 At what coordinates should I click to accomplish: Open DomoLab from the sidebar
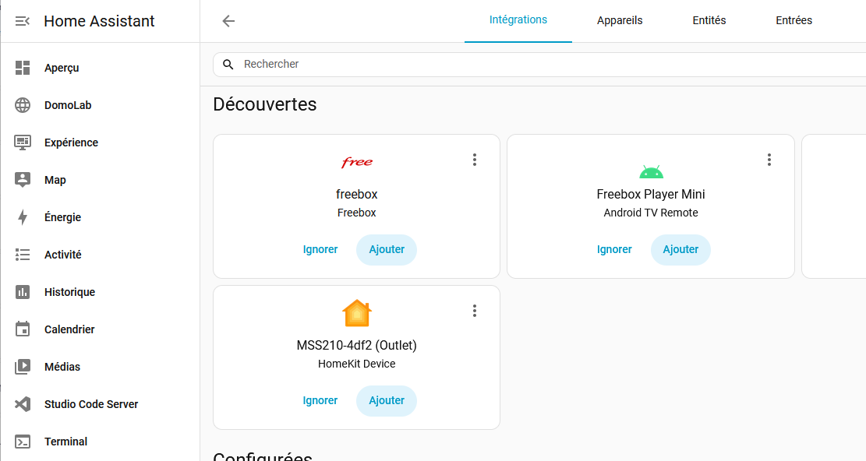67,105
